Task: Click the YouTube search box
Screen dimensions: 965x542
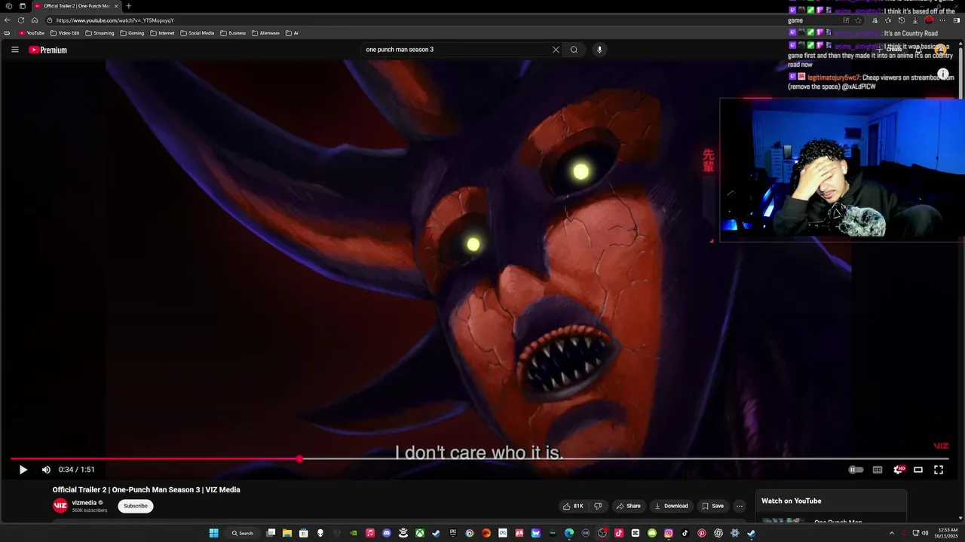Action: tap(456, 50)
